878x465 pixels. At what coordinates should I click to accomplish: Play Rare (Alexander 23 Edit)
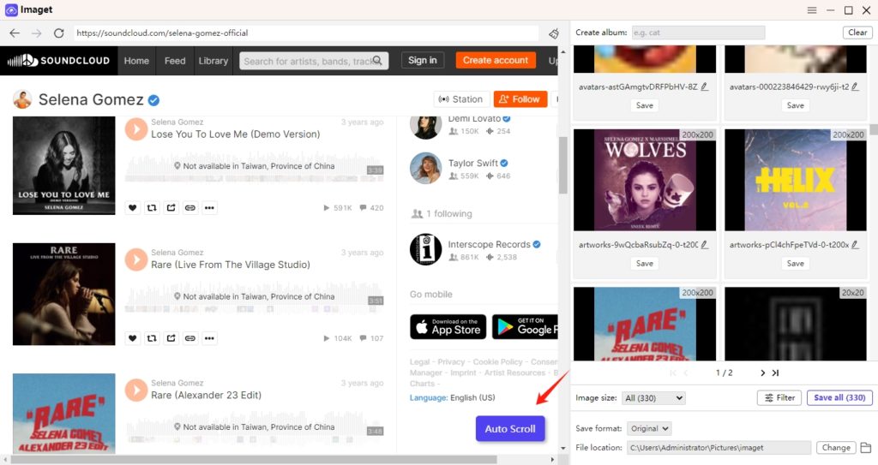click(x=136, y=390)
